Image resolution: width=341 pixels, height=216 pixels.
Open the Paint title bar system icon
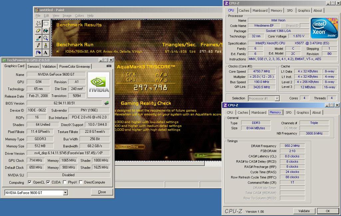click(x=37, y=10)
